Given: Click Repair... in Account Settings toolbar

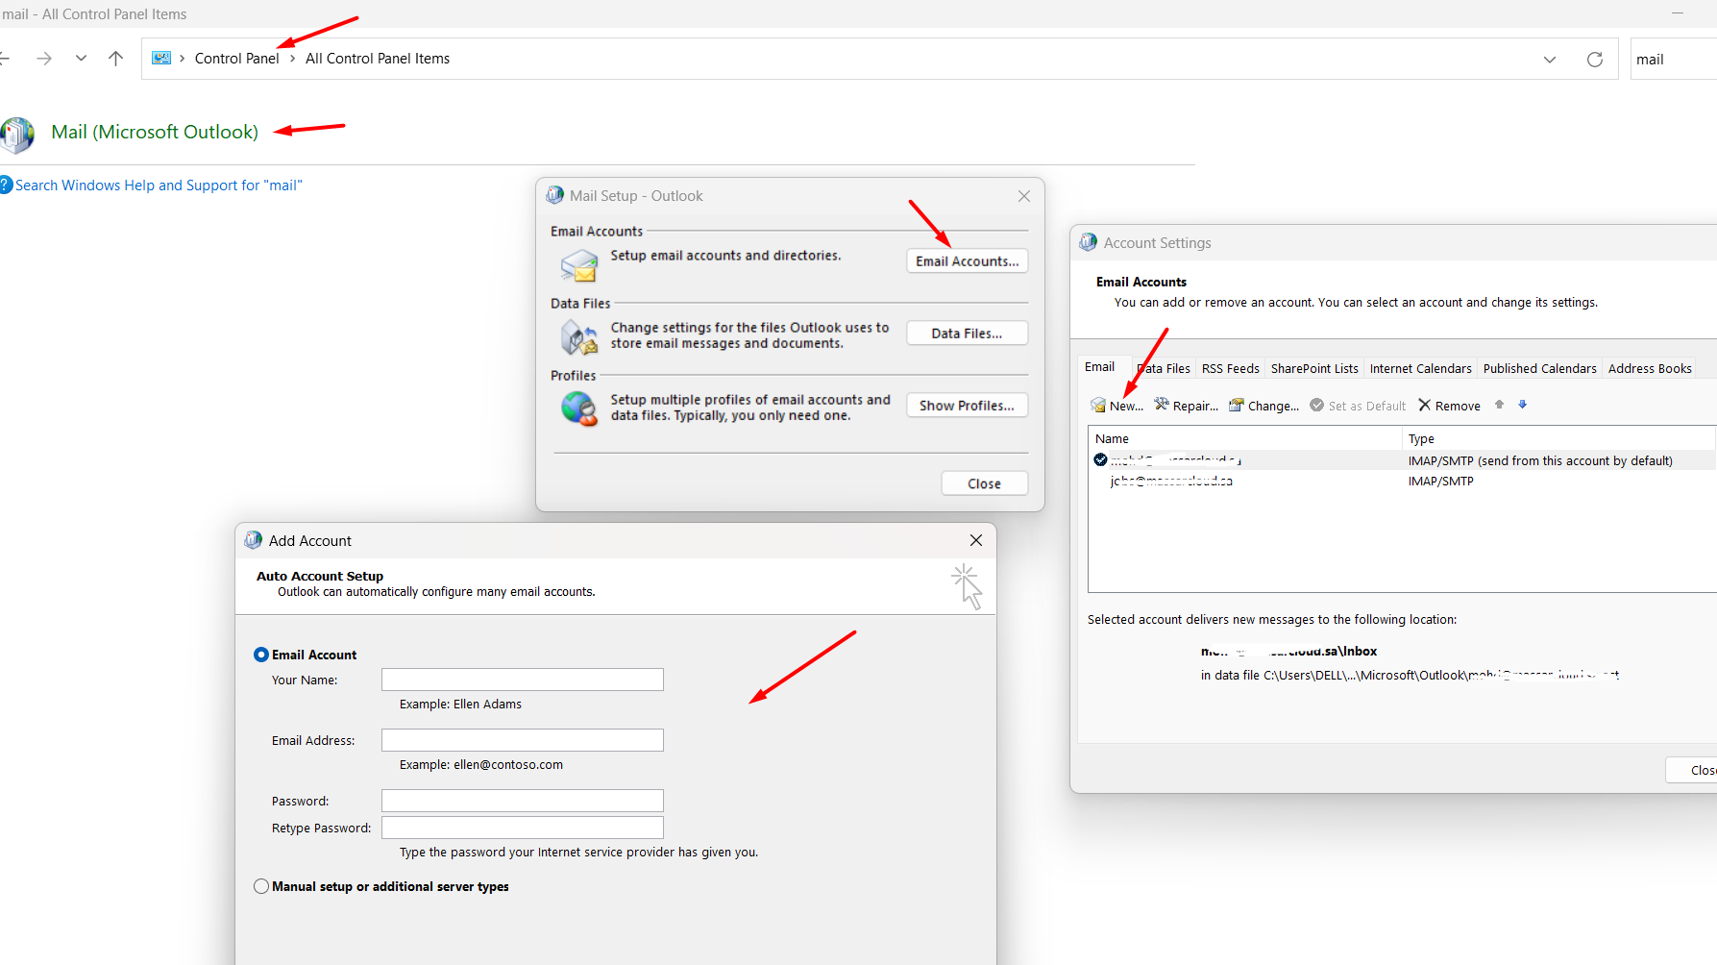Looking at the screenshot, I should click(x=1186, y=406).
